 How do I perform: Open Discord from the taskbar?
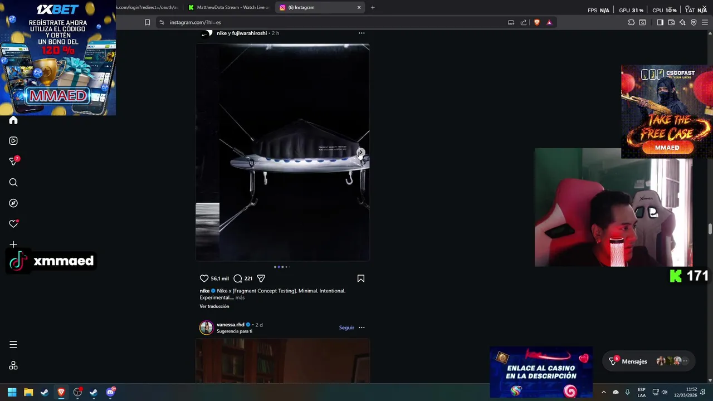click(110, 392)
